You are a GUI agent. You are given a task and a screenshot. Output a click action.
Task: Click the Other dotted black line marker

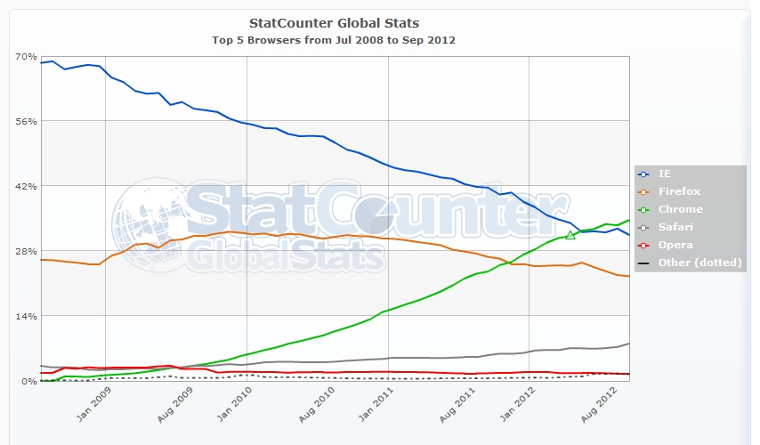click(643, 263)
